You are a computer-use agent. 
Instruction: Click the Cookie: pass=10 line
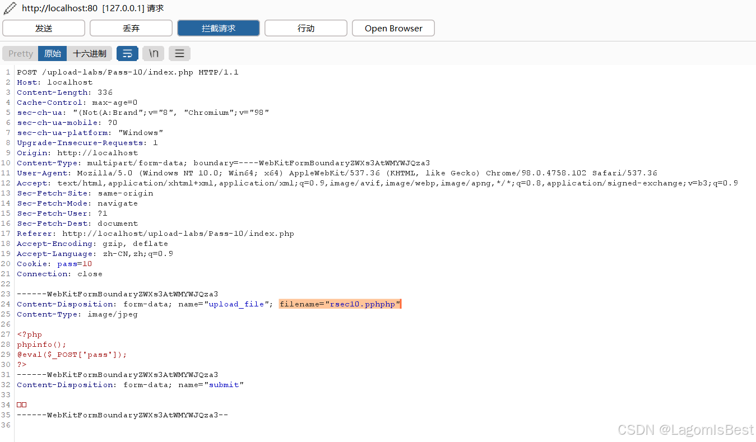(x=55, y=264)
